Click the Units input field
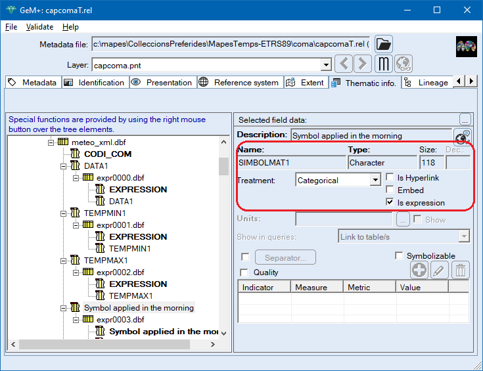Image resolution: width=483 pixels, height=371 pixels. tap(344, 219)
